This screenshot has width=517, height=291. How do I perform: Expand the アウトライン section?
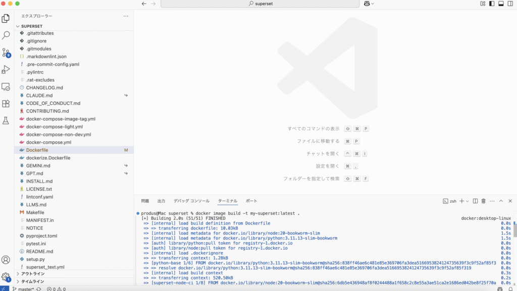[x=32, y=274]
